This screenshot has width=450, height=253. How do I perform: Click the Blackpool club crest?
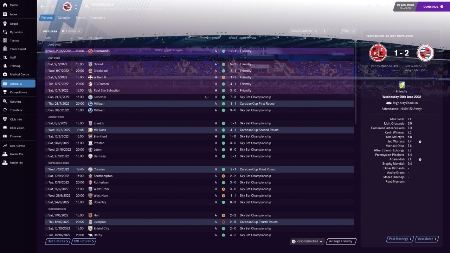[90, 71]
